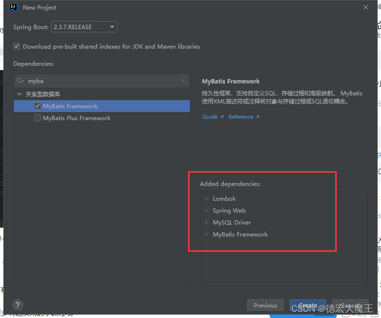Open the MyBatis Guide link
The image size is (381, 318).
tap(213, 117)
